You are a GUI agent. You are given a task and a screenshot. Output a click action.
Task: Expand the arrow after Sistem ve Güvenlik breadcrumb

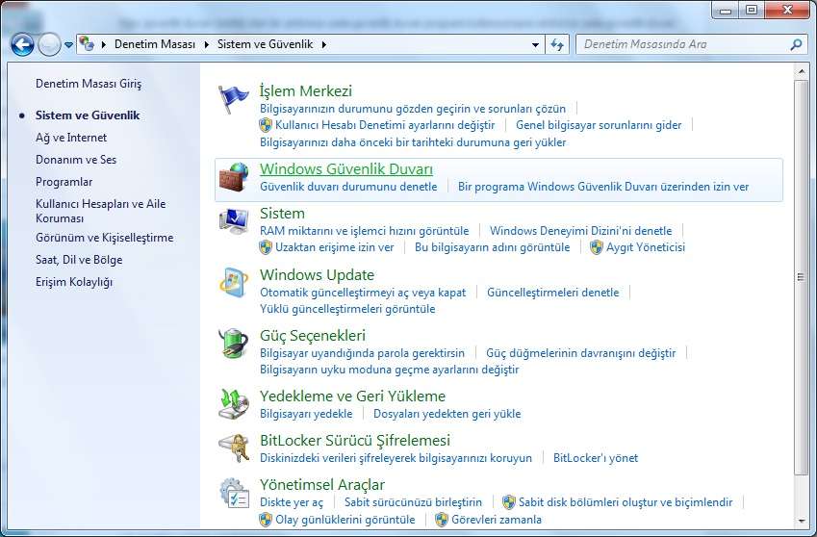[x=323, y=45]
